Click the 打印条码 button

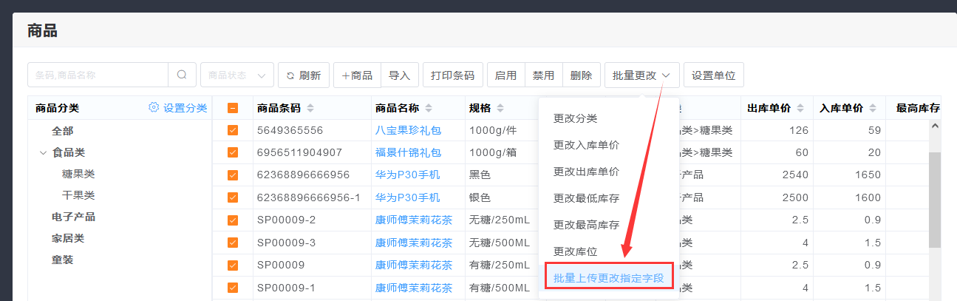pyautogui.click(x=453, y=75)
